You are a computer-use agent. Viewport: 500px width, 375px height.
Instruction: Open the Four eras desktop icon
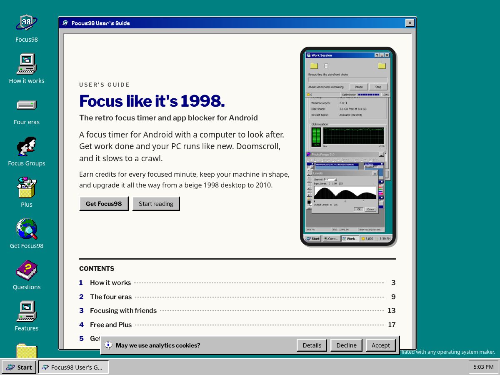[27, 110]
